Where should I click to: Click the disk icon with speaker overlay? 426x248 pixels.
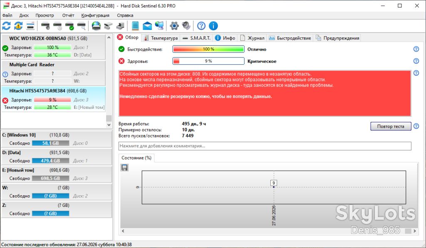point(45,26)
